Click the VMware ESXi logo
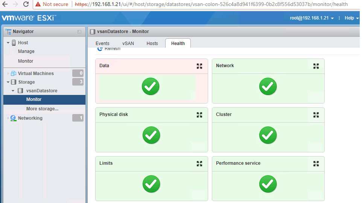The image size is (362, 203). coord(29,18)
